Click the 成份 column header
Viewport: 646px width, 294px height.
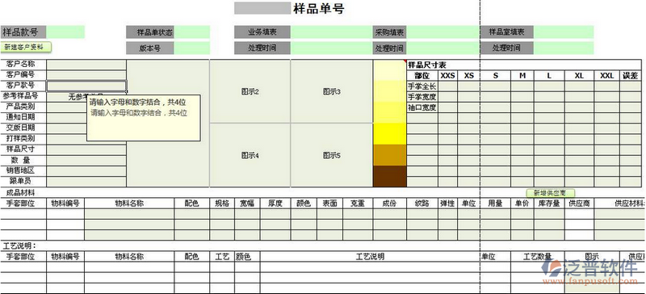390,203
